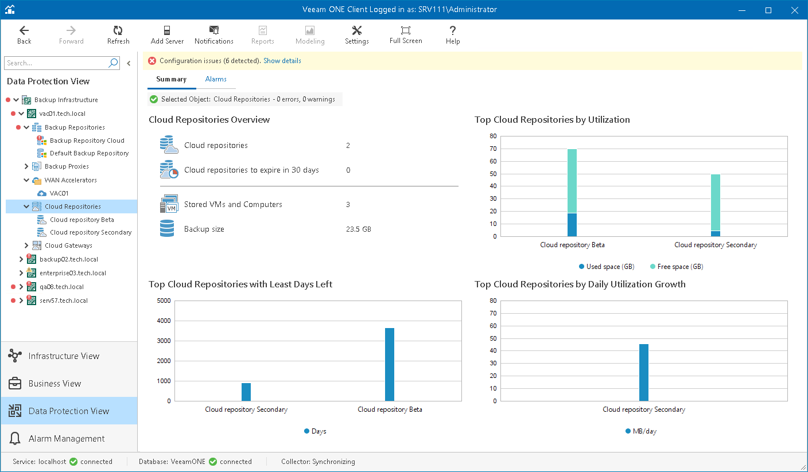Collapse the left pane with arrow
This screenshot has width=808, height=472.
click(129, 63)
